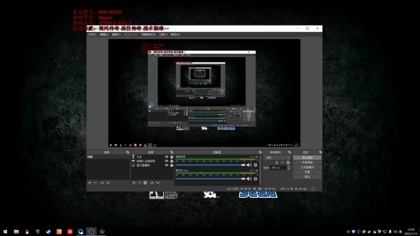Toggle the lock on the 文本 source
Viewport: 420px width, 236px height.
172,157
